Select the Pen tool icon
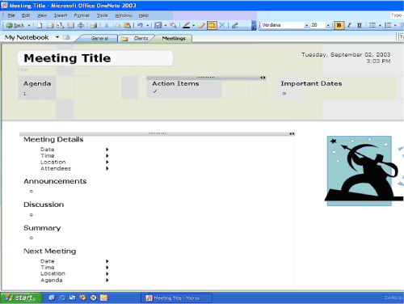The height and width of the screenshot is (304, 404). (187, 25)
